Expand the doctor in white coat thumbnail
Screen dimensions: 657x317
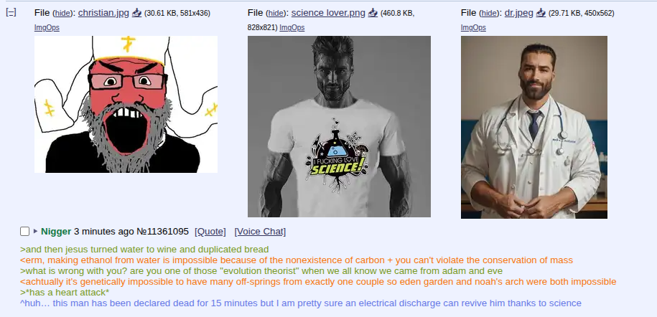533,128
